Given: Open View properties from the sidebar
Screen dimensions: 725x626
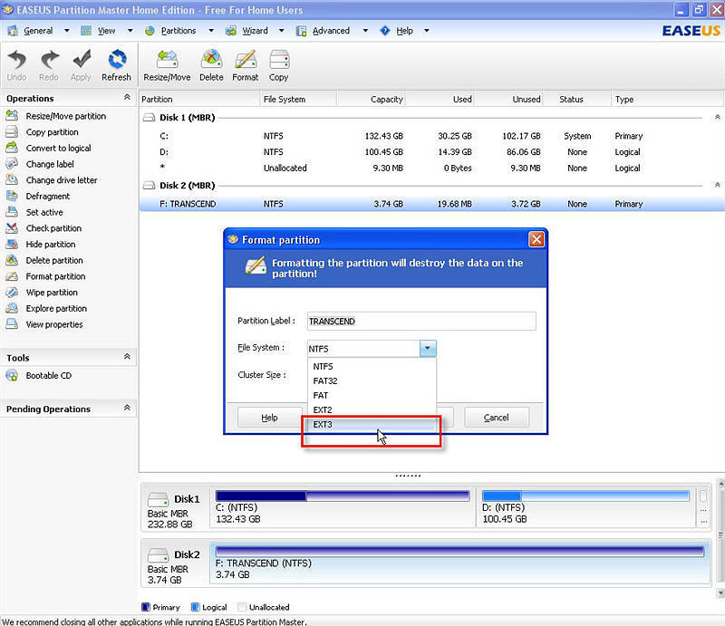Looking at the screenshot, I should click(44, 324).
